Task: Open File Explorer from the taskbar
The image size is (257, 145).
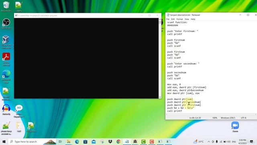Action: pos(69,141)
